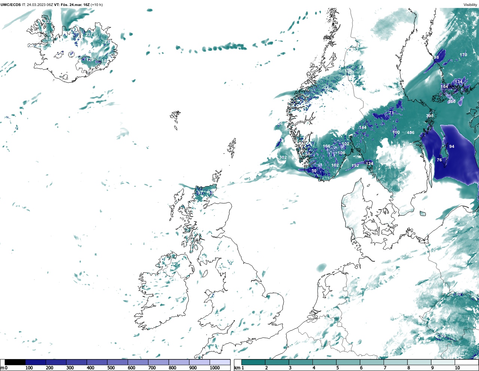Click the '900' label on the meter legend
479x371 pixels.
[x=193, y=368]
